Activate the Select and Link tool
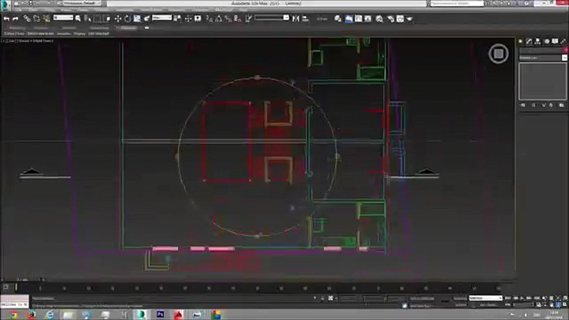Screen dimensions: 569x320 (27, 19)
